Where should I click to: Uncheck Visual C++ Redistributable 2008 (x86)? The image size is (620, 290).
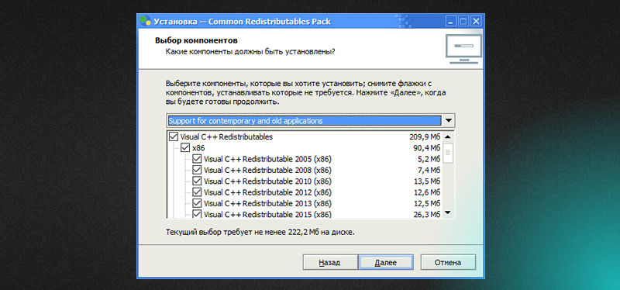click(x=197, y=171)
